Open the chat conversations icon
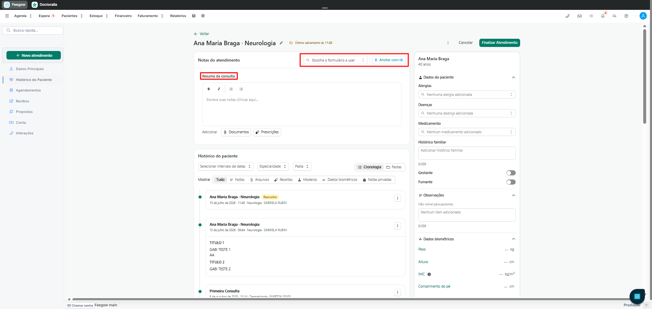This screenshot has width=652, height=309. [614, 16]
